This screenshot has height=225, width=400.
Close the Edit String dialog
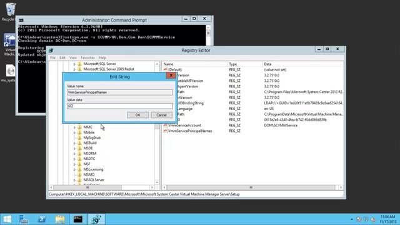tap(171, 76)
